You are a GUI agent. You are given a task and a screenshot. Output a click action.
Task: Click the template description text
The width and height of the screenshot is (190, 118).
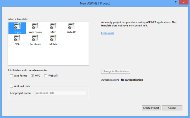(139, 24)
